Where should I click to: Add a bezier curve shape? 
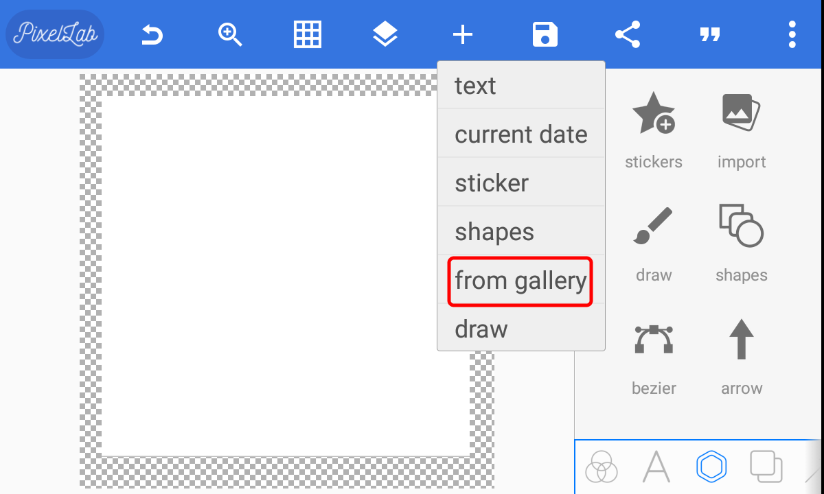point(654,340)
